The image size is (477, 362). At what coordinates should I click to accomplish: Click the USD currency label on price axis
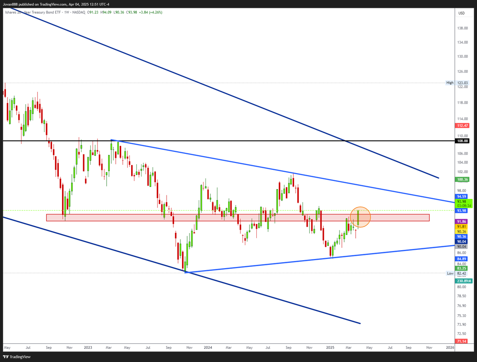pyautogui.click(x=461, y=13)
